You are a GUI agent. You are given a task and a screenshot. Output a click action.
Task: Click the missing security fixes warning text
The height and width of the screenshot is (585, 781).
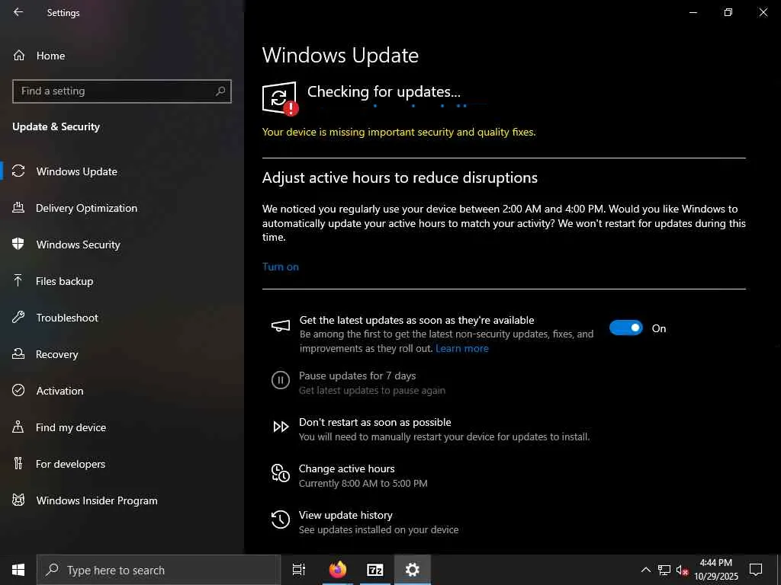point(399,132)
